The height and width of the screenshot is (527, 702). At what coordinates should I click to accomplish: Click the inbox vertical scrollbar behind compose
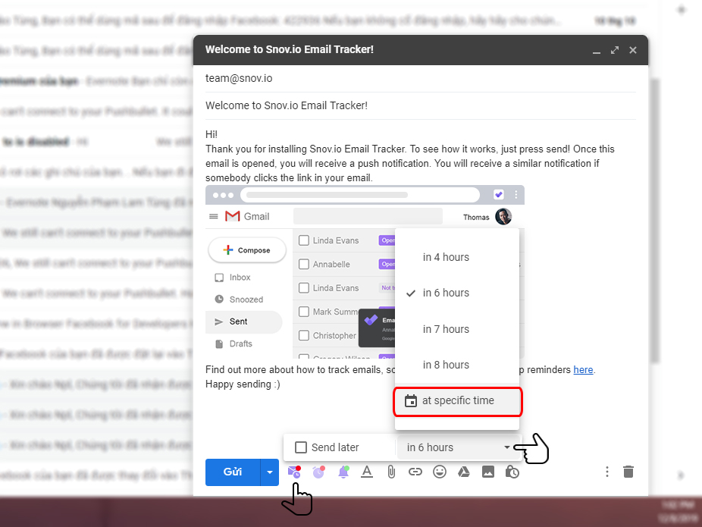tap(655, 221)
